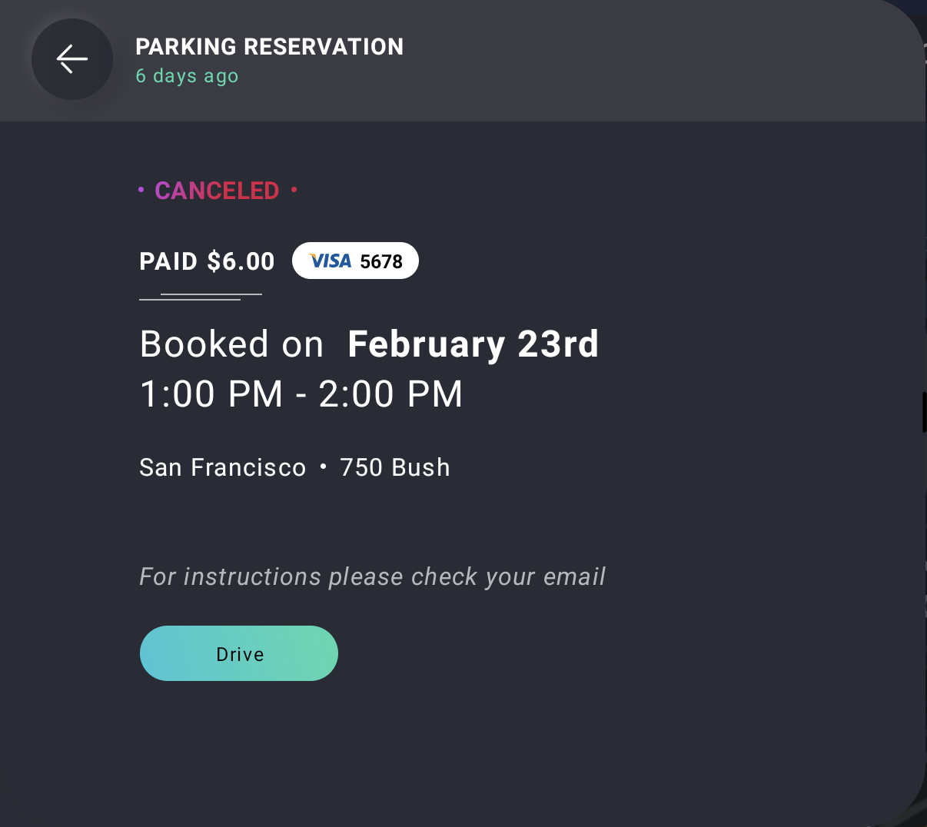Viewport: 927px width, 827px height.
Task: Click the 5678 card number digits
Action: tap(381, 261)
